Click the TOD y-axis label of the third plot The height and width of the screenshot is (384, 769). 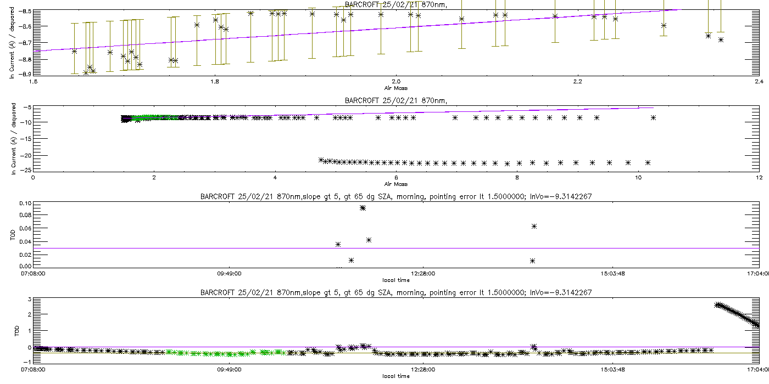pos(12,235)
